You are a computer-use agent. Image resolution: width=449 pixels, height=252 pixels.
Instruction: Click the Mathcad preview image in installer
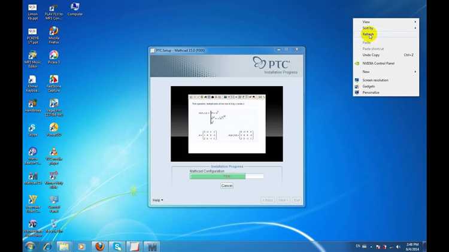[227, 124]
